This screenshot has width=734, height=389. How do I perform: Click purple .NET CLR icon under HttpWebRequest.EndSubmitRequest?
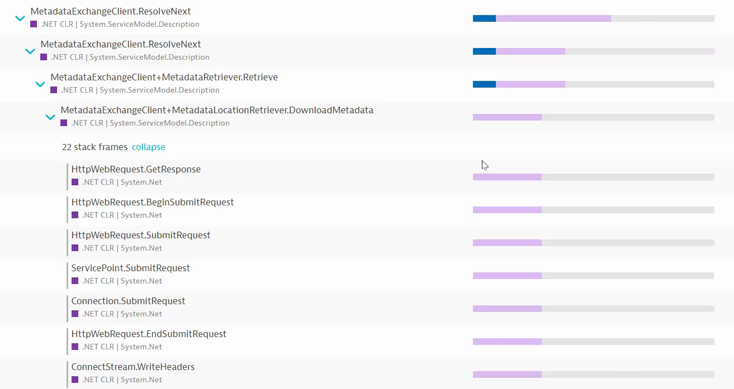tap(75, 347)
